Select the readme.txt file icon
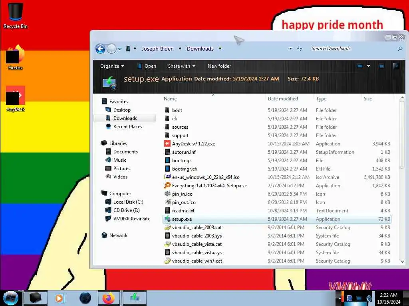The image size is (409, 306). coord(167,210)
